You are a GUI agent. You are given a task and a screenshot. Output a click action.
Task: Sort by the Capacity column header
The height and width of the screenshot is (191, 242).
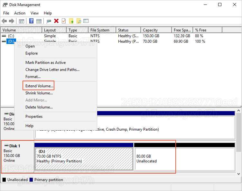[156, 30]
